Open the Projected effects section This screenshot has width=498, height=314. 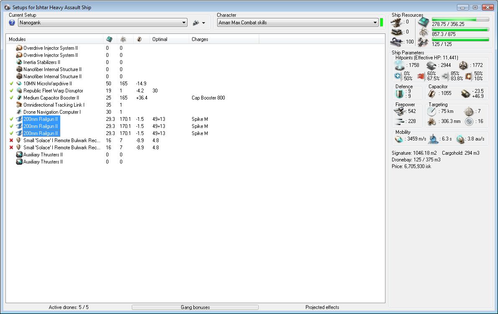322,307
